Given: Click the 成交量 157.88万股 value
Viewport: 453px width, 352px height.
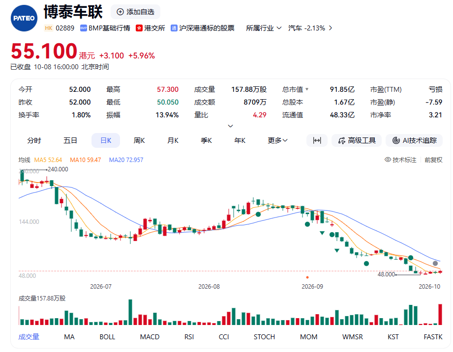Looking at the screenshot, I should pos(249,89).
